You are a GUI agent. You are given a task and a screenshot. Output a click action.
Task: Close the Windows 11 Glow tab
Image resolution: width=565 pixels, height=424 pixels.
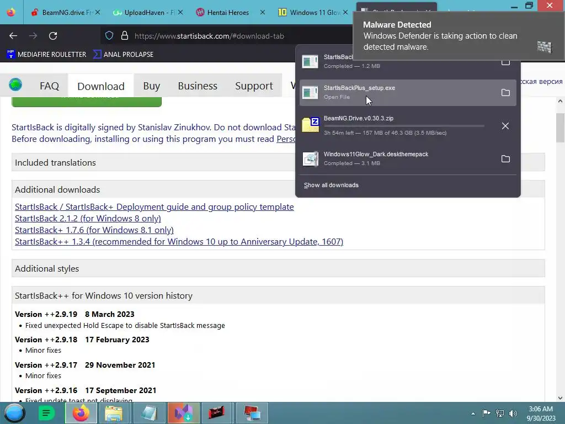[x=345, y=12]
